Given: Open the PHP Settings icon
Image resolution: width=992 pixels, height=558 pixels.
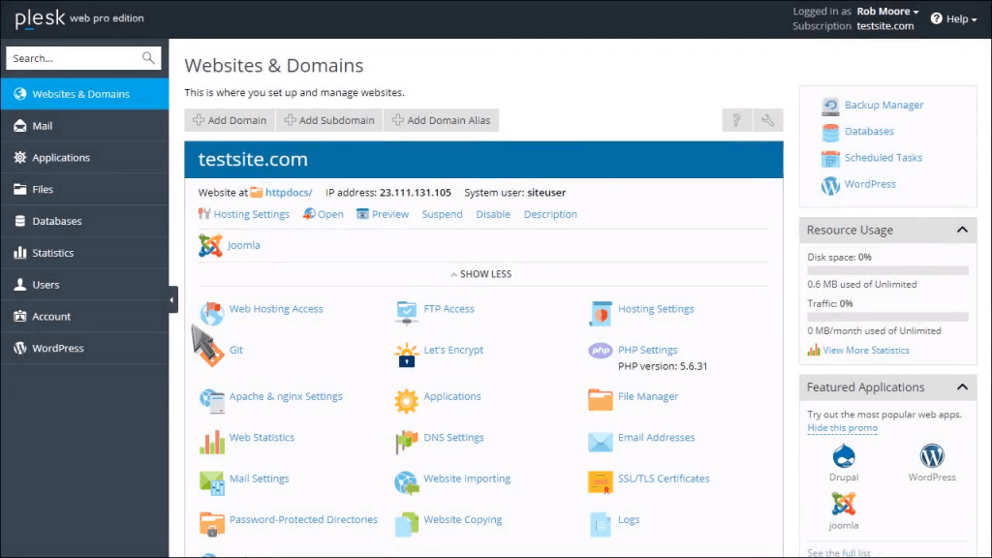Looking at the screenshot, I should [x=601, y=351].
